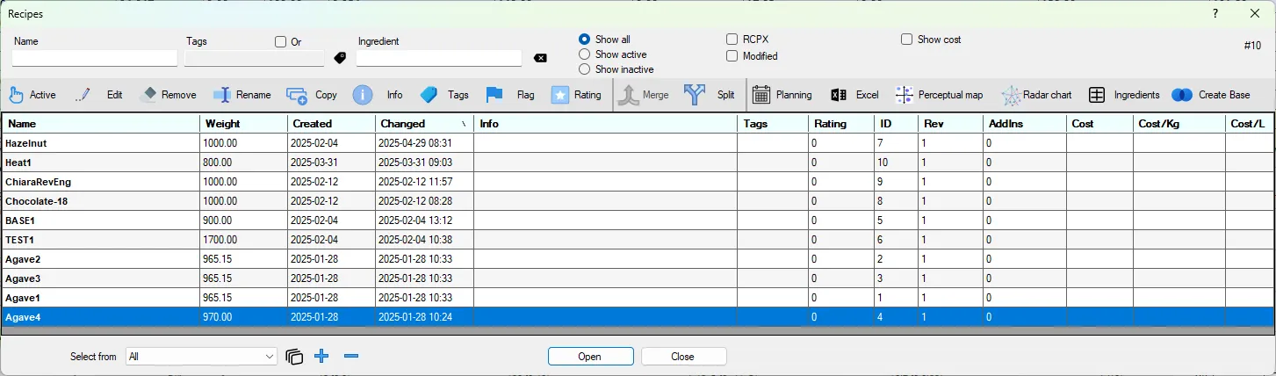Click the blue minus icon
The width and height of the screenshot is (1276, 376).
(351, 356)
